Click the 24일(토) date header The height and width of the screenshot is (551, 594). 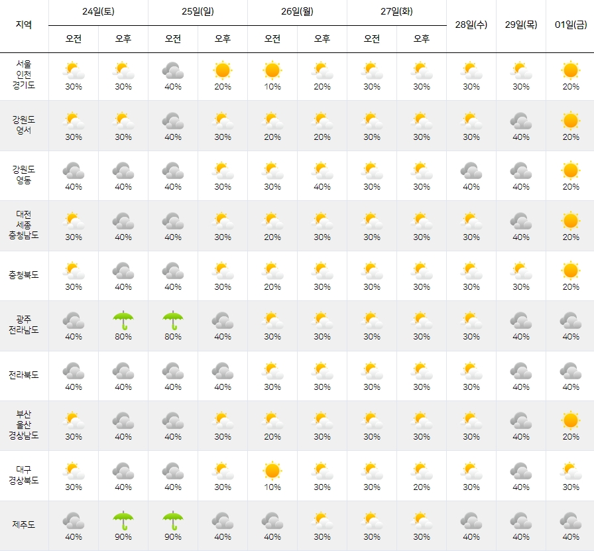click(x=98, y=12)
